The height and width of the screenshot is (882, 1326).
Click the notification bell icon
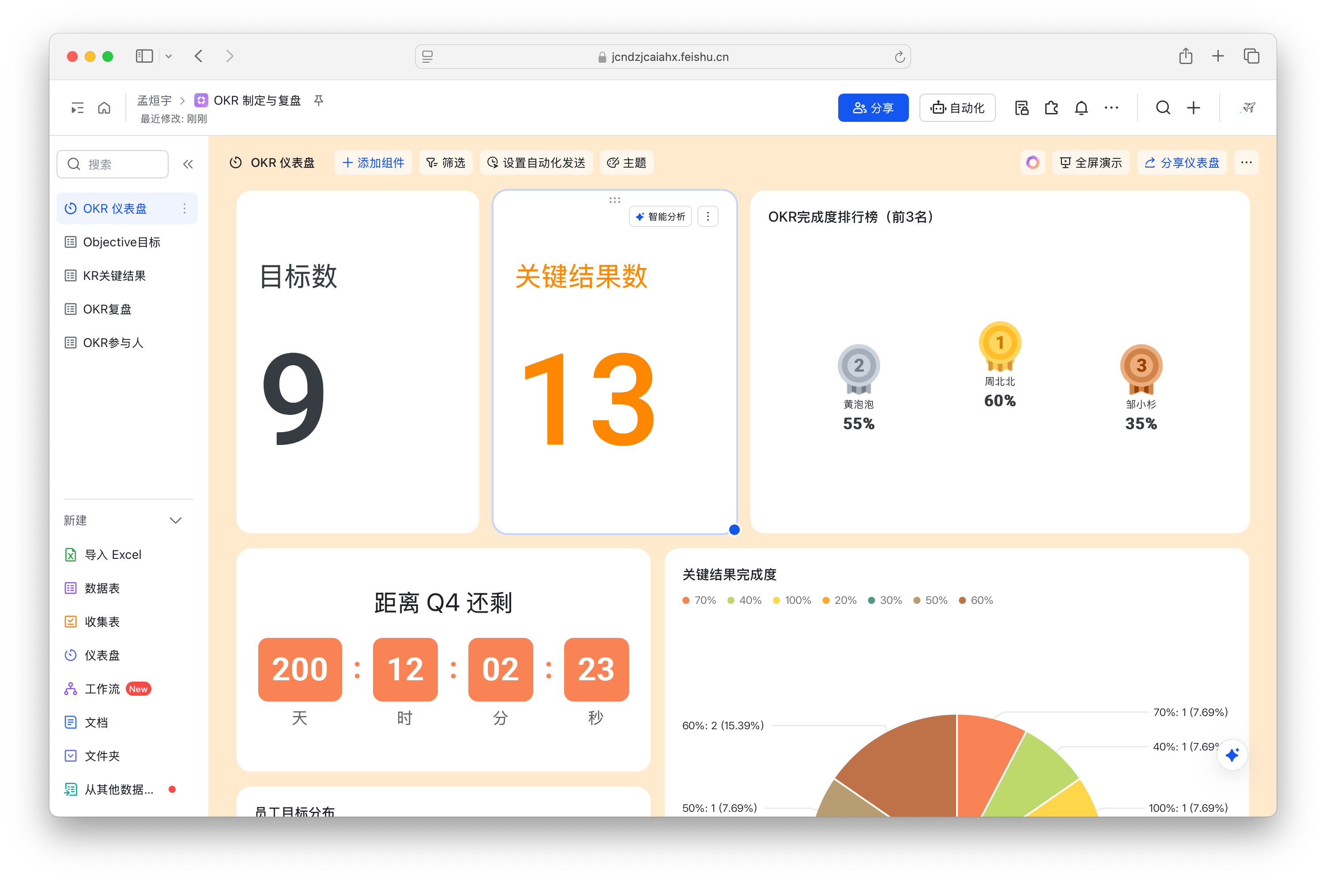1081,107
